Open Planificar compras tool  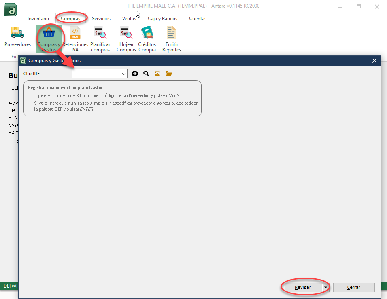click(x=100, y=33)
